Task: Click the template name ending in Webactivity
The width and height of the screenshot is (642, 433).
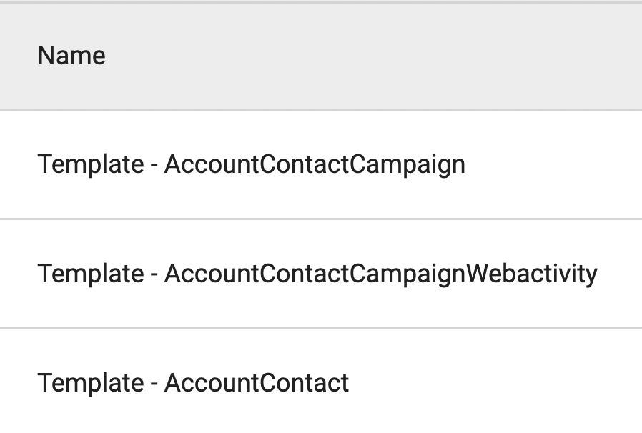Action: [317, 274]
